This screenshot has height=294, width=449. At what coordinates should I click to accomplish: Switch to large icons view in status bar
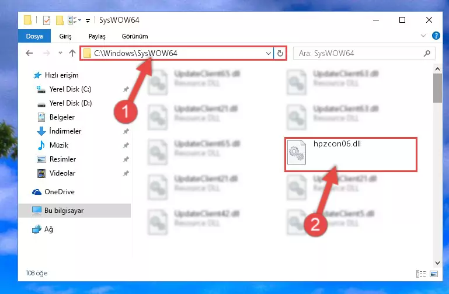[434, 274]
